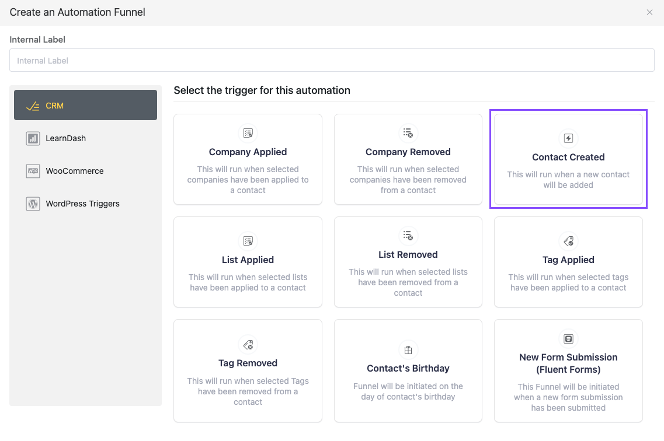Viewport: 664px width, 441px height.
Task: Click the List Removed trigger icon
Action: tap(408, 236)
